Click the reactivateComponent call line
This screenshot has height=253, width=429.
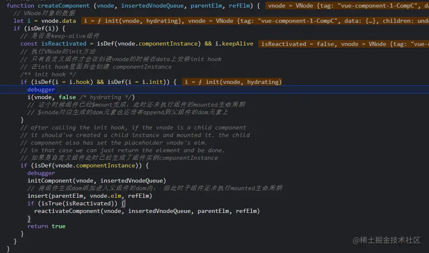coord(147,211)
